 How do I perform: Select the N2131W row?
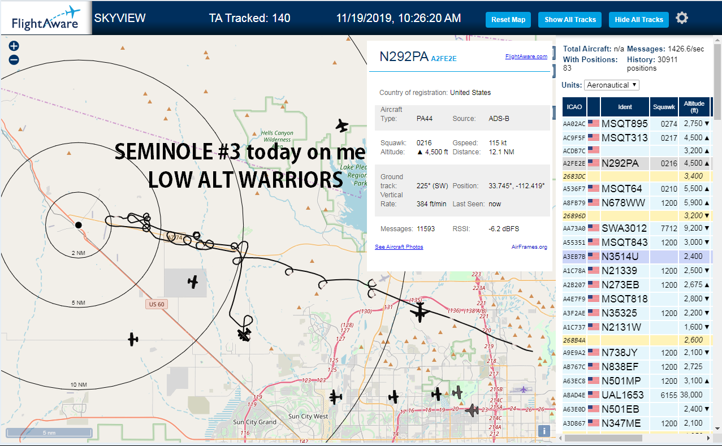[x=637, y=327]
